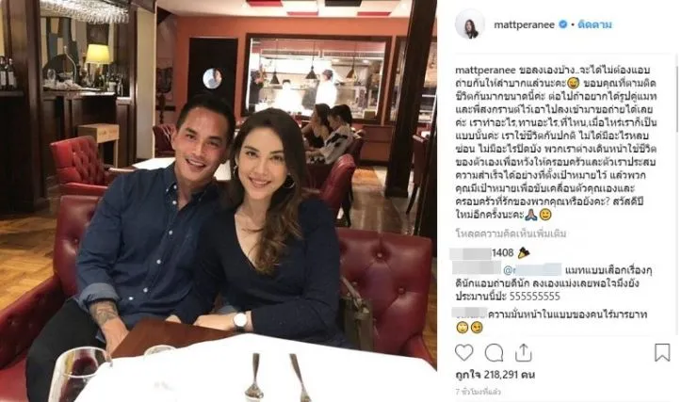Open post timestamp 7 hours ago

coord(478,392)
